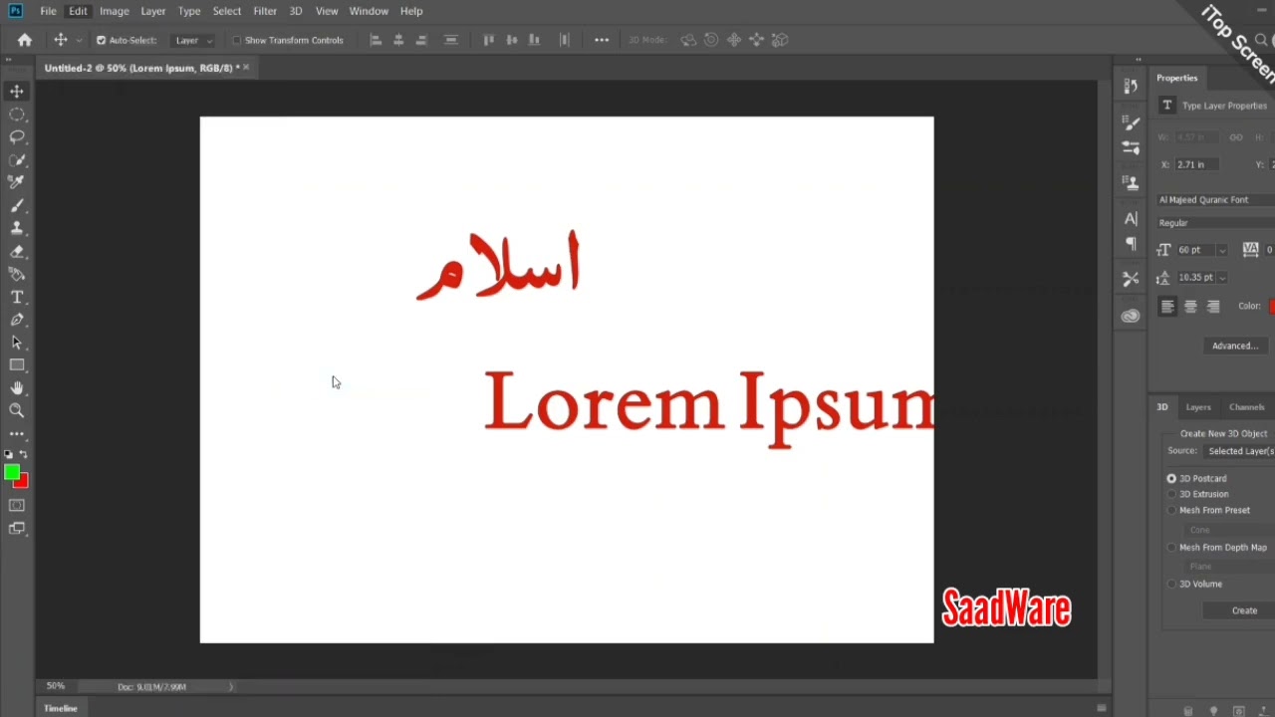Open the Regular font style dropdown
The height and width of the screenshot is (717, 1275).
click(x=1215, y=223)
